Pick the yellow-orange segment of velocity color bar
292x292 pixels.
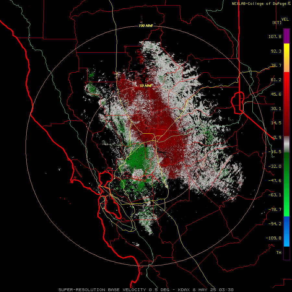click(x=286, y=58)
